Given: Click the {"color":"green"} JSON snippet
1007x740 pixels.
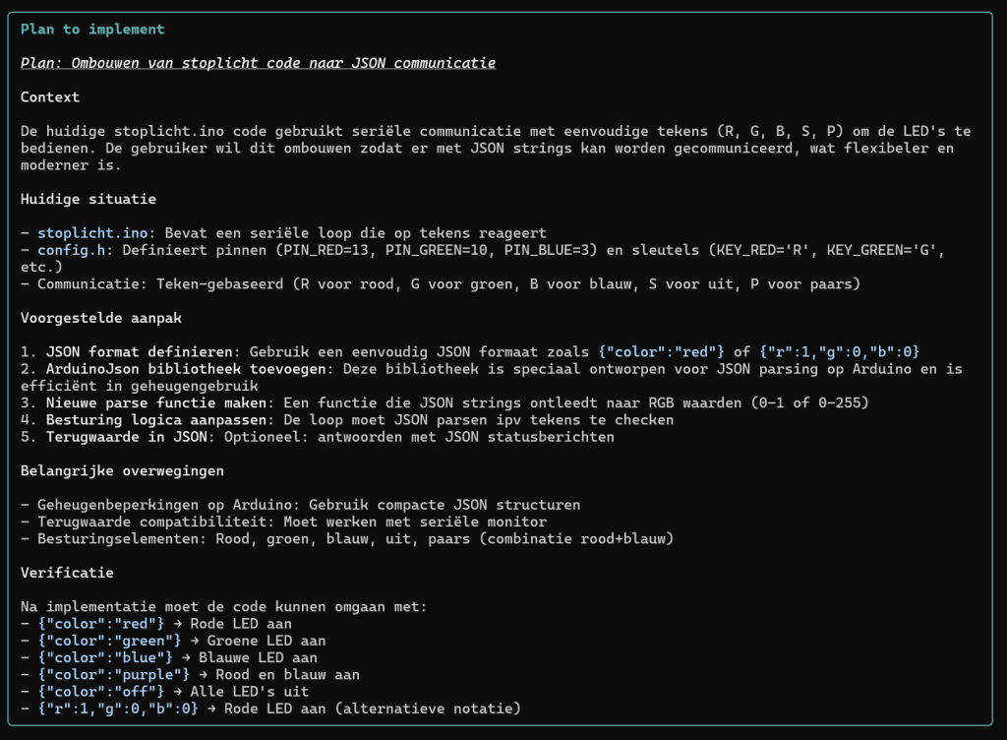Looking at the screenshot, I should pos(108,641).
